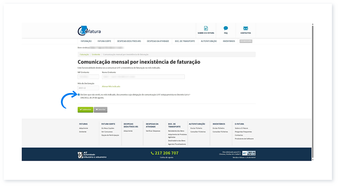This screenshot has width=338, height=186.
Task: Click the Submeter button
Action: [x=85, y=109]
